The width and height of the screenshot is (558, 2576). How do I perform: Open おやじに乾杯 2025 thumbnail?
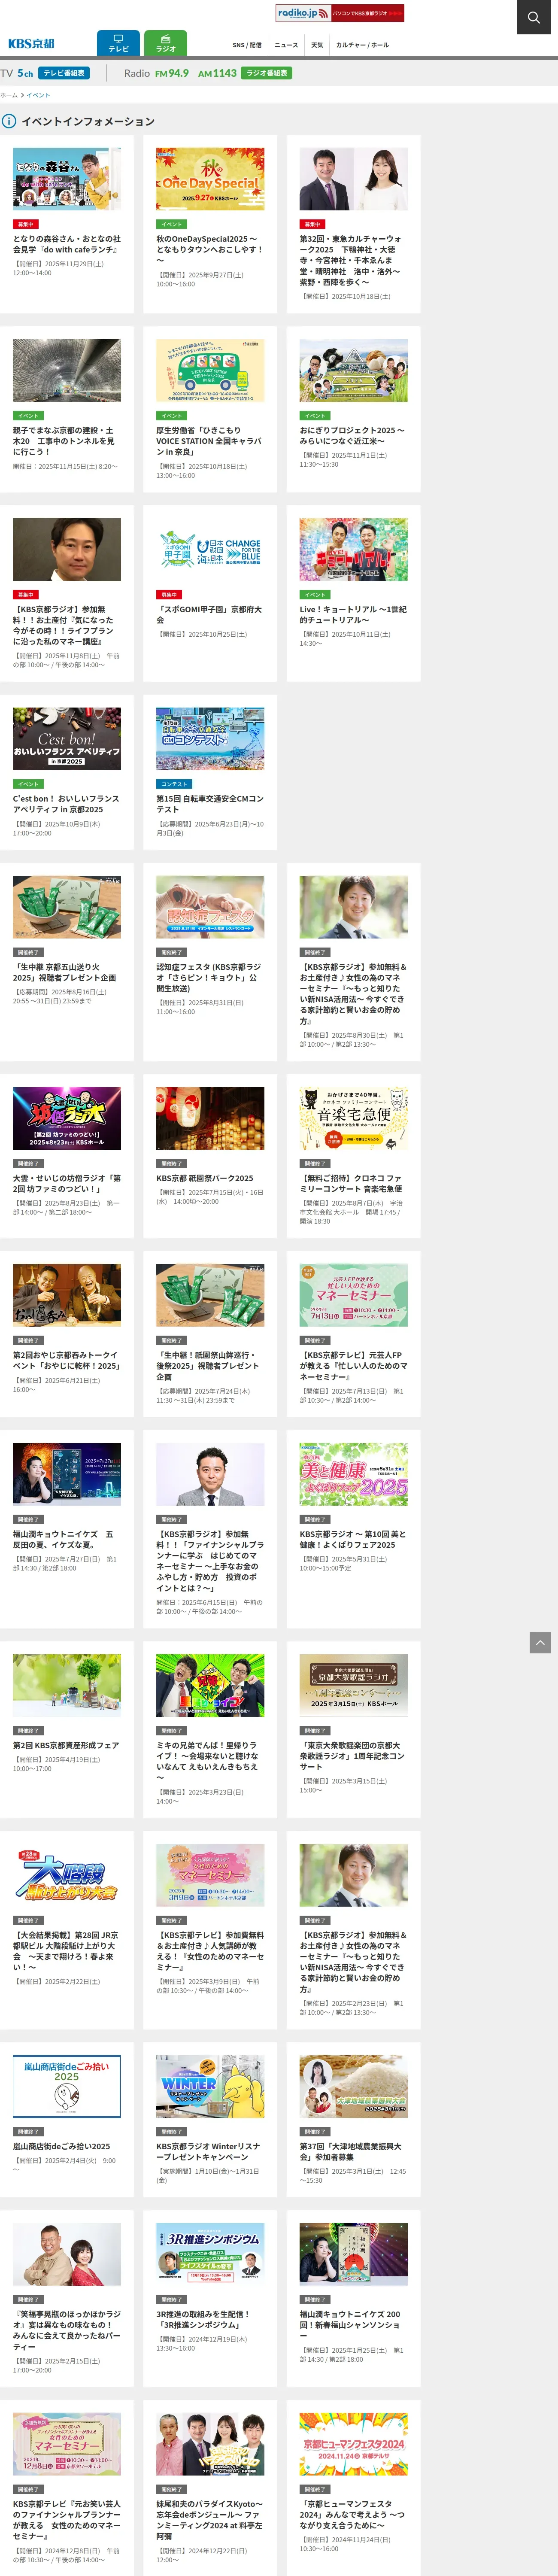pyautogui.click(x=67, y=1295)
